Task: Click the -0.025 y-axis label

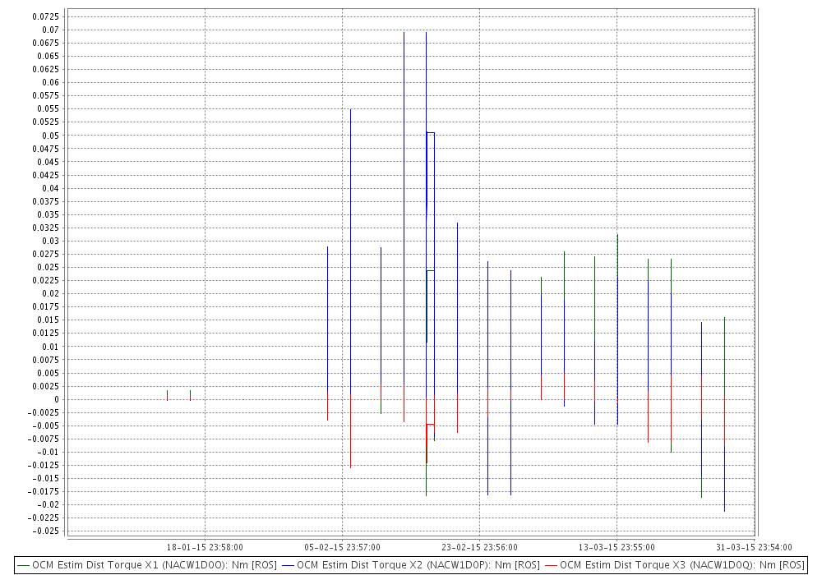Action: coord(46,531)
